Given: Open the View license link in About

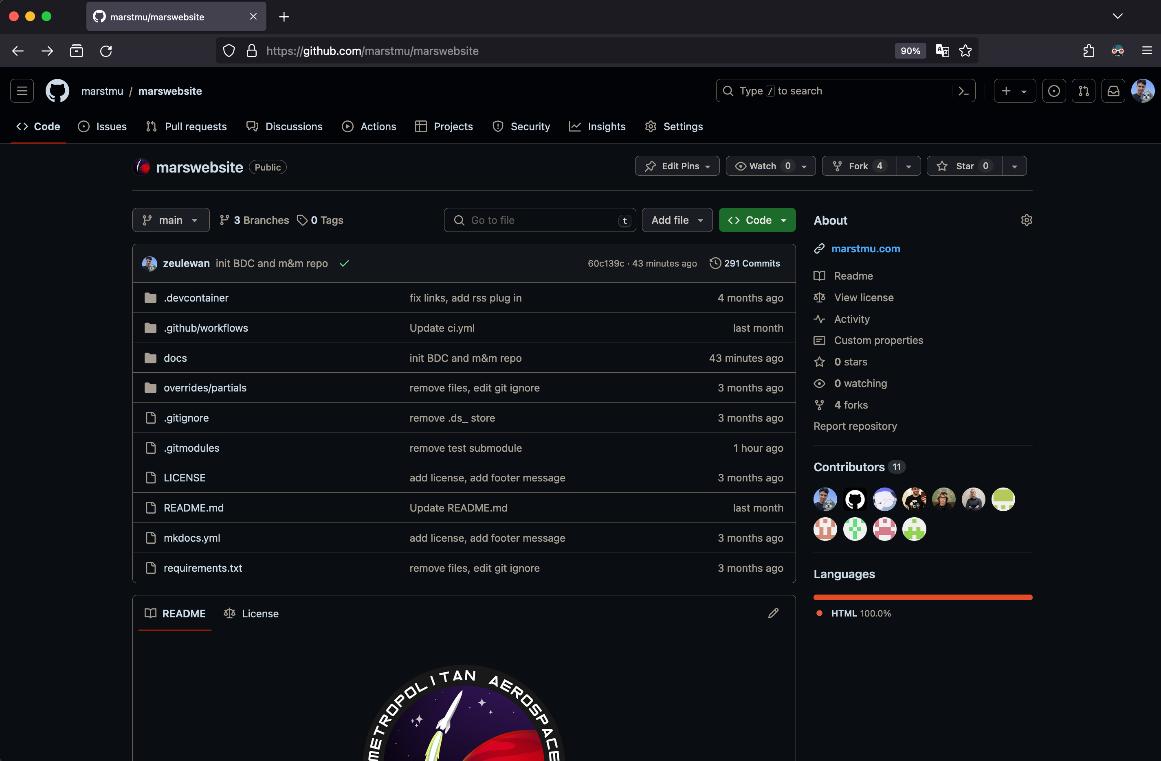Looking at the screenshot, I should [864, 297].
